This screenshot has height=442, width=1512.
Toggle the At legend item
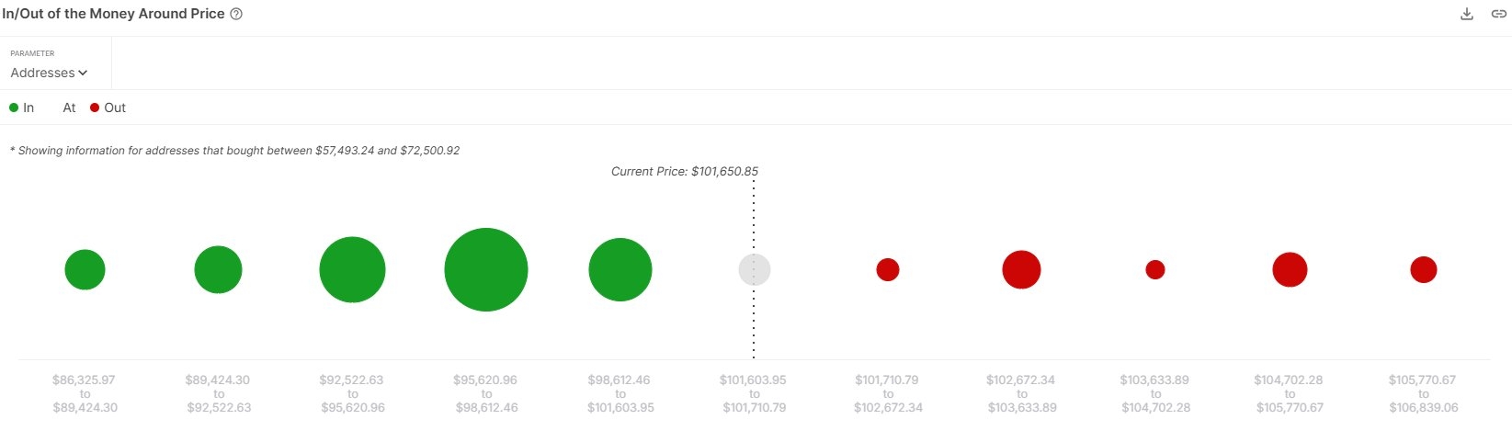tap(69, 108)
